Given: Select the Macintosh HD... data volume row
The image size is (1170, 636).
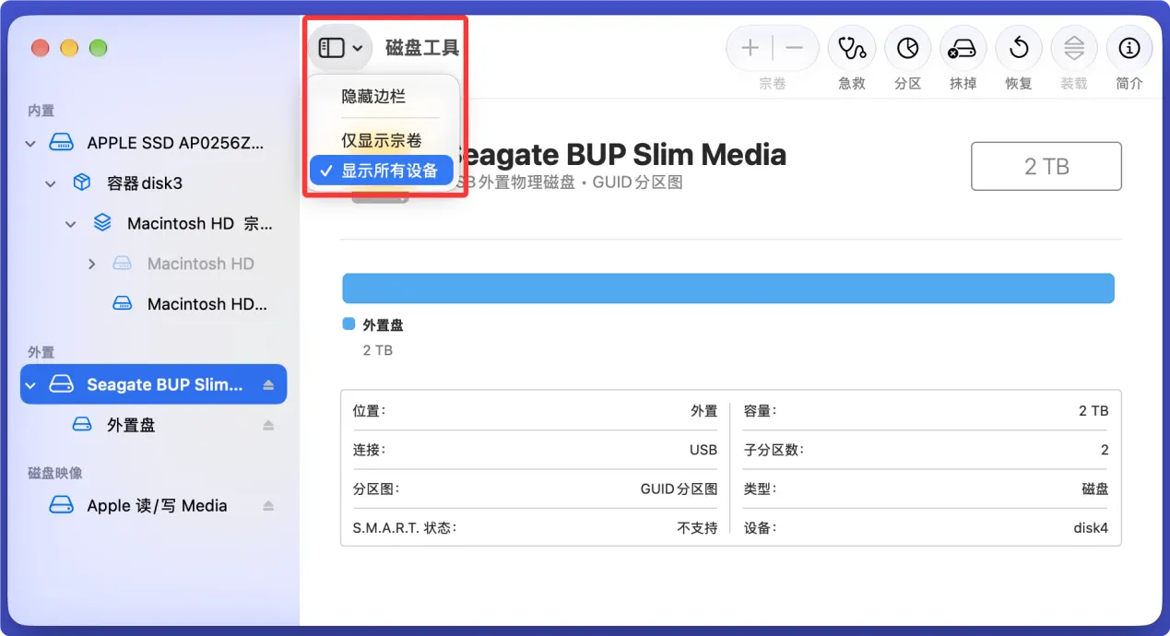Looking at the screenshot, I should [x=154, y=303].
